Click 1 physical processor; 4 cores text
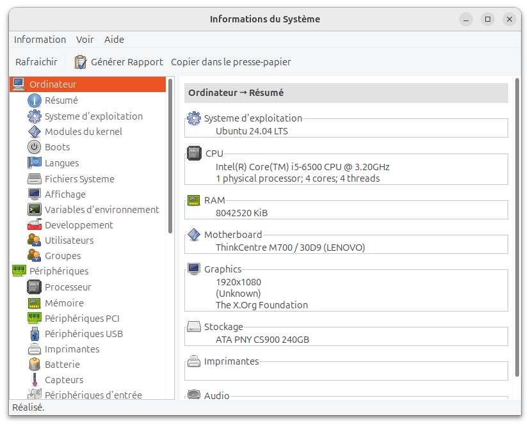 click(298, 178)
